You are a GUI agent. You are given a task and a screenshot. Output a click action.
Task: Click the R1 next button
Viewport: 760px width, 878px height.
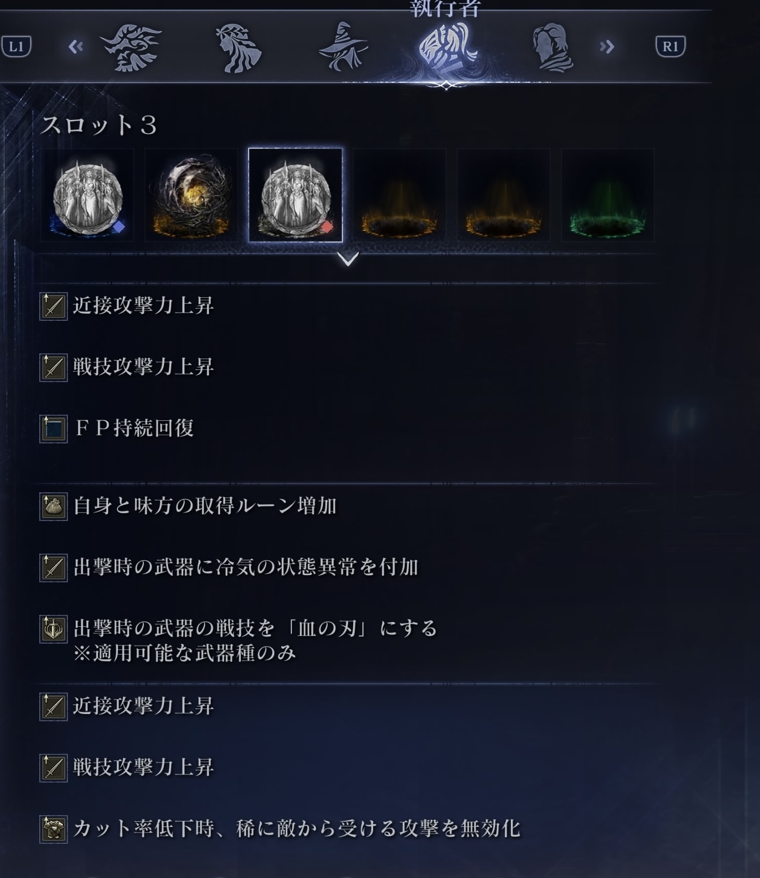[x=670, y=46]
